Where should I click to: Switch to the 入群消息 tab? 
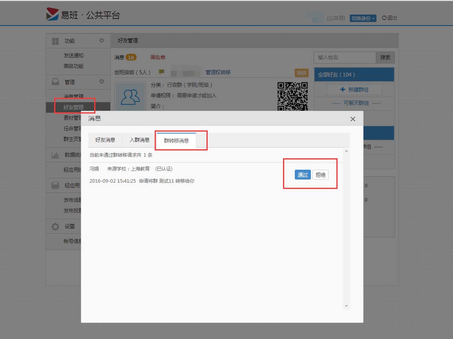[x=139, y=140]
